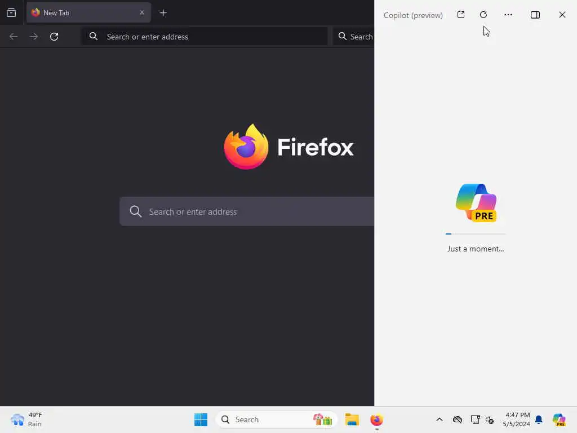The width and height of the screenshot is (577, 433).
Task: Click the 'Just a moment...' text
Action: tap(476, 249)
